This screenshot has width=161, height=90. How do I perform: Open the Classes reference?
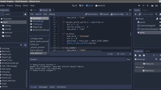coord(104,14)
